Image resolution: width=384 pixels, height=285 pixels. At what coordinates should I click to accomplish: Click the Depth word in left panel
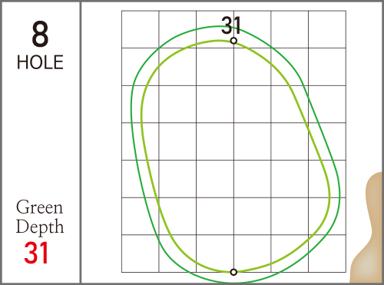(40, 227)
